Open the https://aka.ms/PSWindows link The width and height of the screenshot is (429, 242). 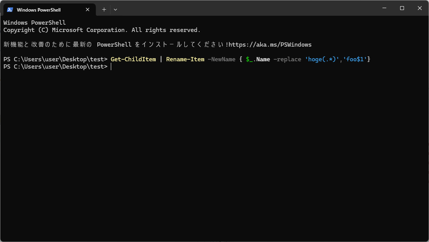coord(269,44)
